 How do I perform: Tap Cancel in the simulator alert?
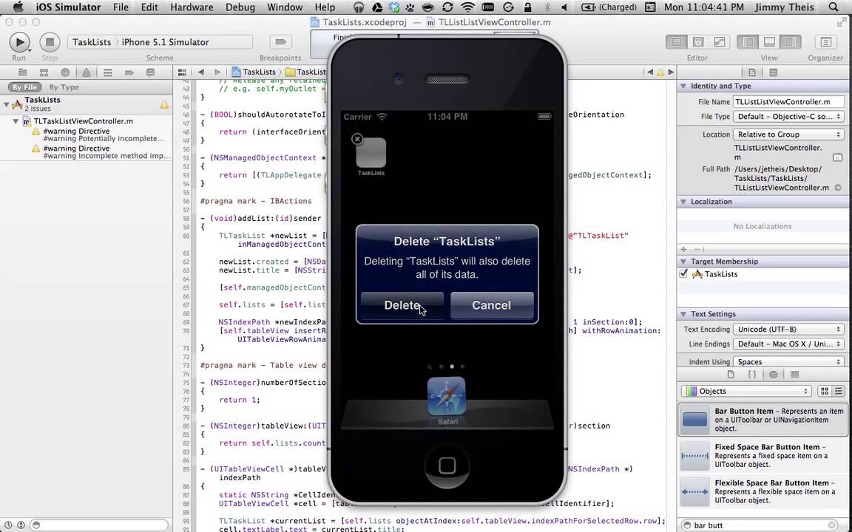point(492,306)
